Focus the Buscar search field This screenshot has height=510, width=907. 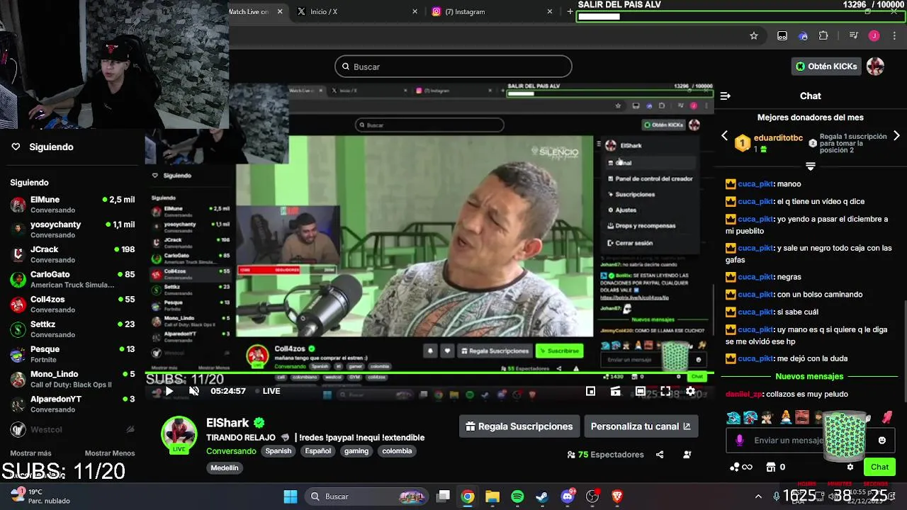pos(453,67)
